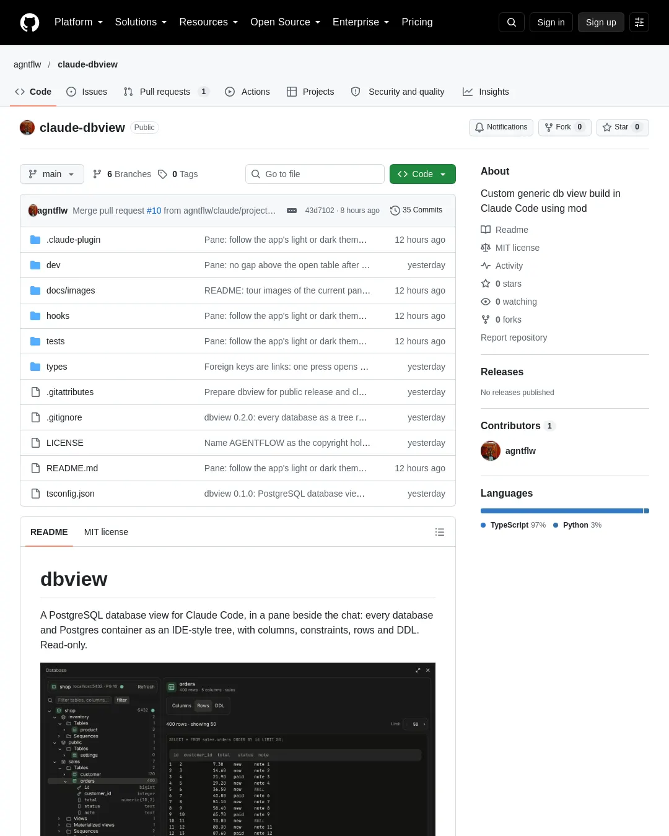Open 'Name AGENTFLOW as the copyright' commit
The height and width of the screenshot is (836, 669).
287,443
